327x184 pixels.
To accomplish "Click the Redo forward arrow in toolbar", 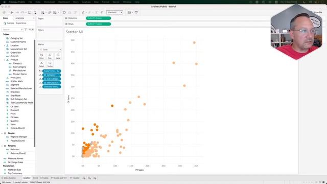I will coord(17,12).
